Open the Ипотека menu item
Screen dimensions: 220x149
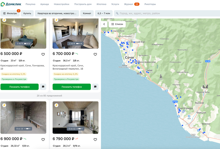101,4
